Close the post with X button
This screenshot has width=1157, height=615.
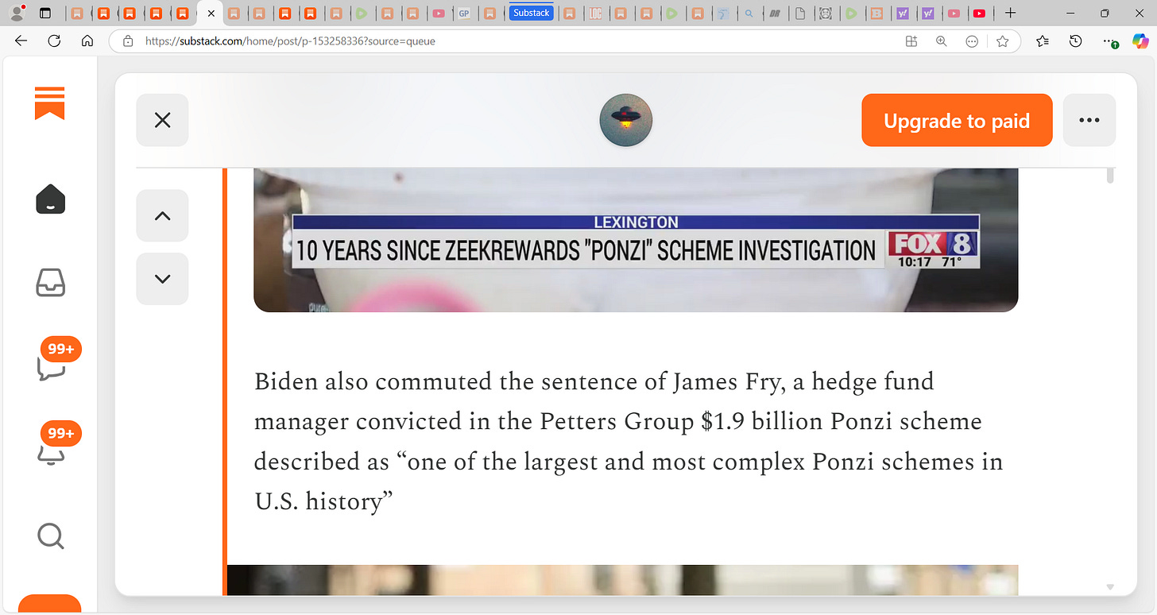(162, 120)
